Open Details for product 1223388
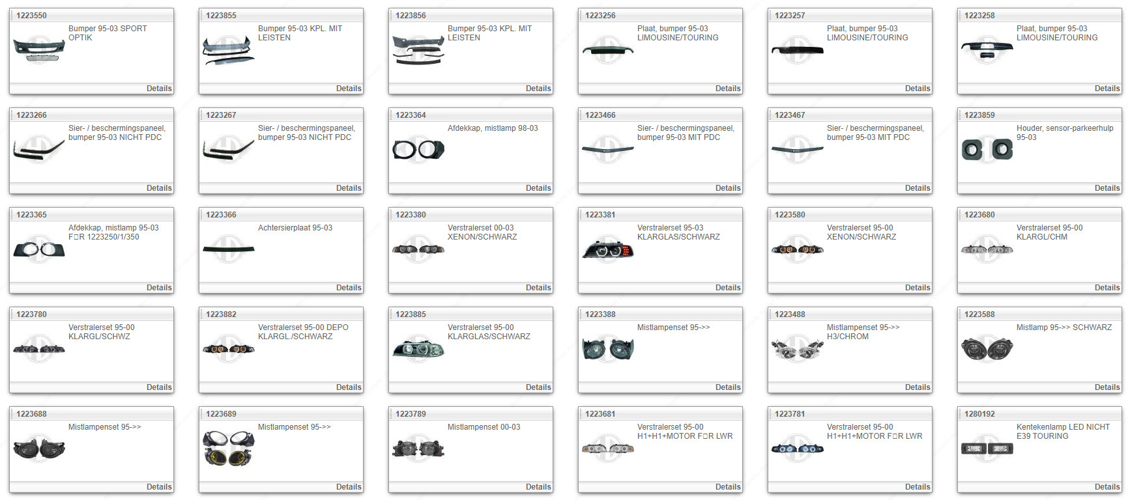The width and height of the screenshot is (1128, 500). coord(728,387)
